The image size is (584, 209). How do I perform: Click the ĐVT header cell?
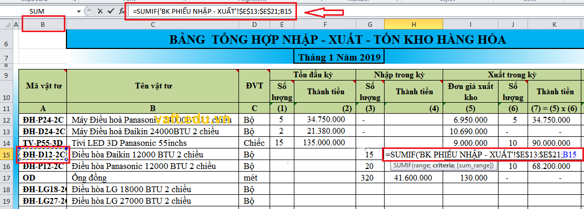coord(254,86)
